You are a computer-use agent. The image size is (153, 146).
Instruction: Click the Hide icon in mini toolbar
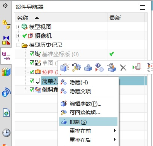(x=100, y=67)
